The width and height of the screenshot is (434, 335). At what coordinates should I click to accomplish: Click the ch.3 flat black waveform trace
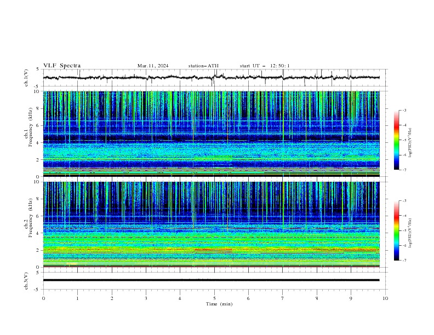click(211, 280)
